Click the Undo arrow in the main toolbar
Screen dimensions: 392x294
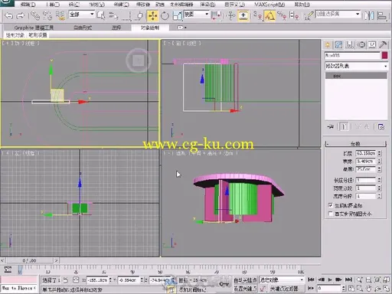[8, 16]
